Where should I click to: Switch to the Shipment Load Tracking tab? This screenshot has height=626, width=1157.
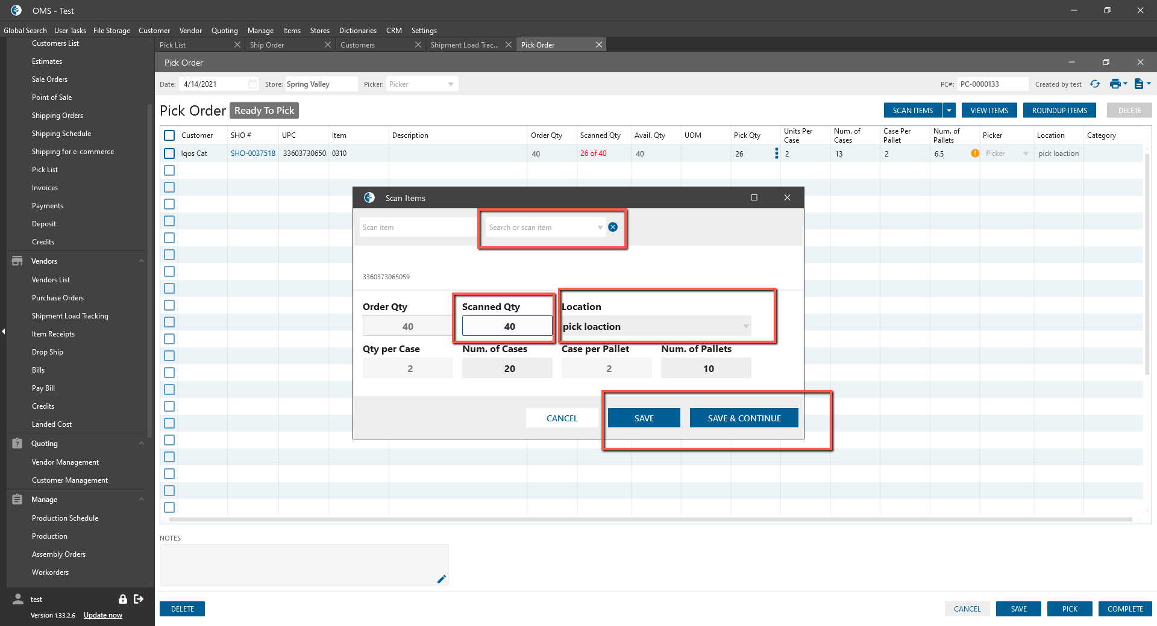[x=465, y=45]
